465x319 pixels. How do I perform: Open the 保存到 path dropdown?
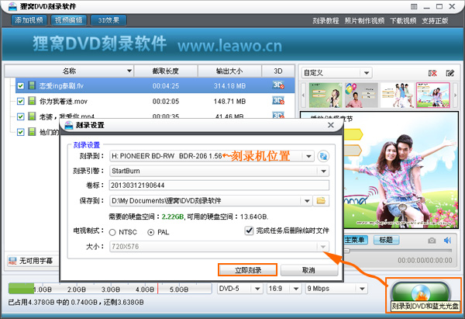(x=307, y=201)
